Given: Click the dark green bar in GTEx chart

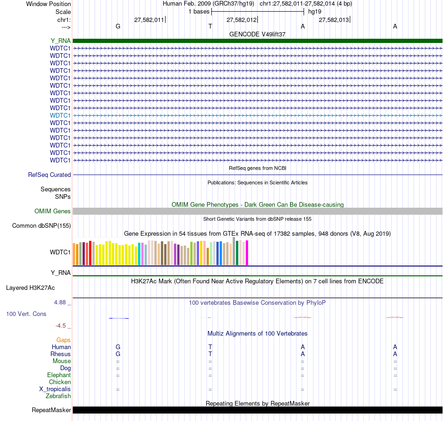Looking at the screenshot, I should [237, 253].
